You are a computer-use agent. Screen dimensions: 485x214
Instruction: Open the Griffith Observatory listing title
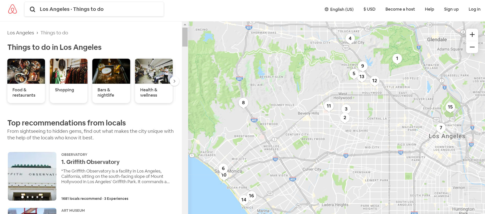[90, 162]
